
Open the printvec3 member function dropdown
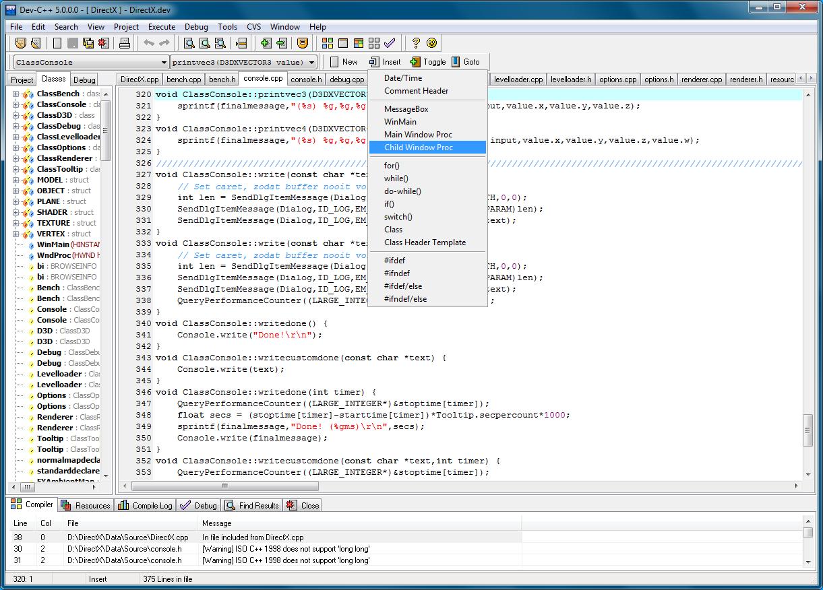click(311, 61)
